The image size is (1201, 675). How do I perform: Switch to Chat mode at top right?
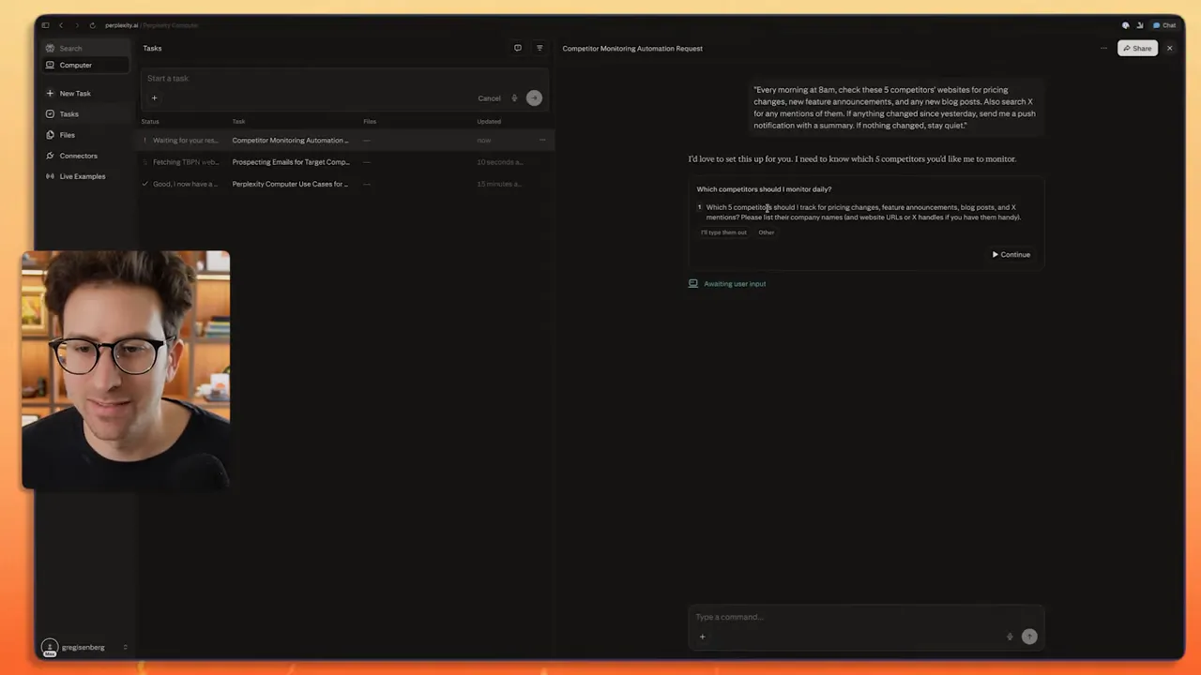coord(1164,25)
